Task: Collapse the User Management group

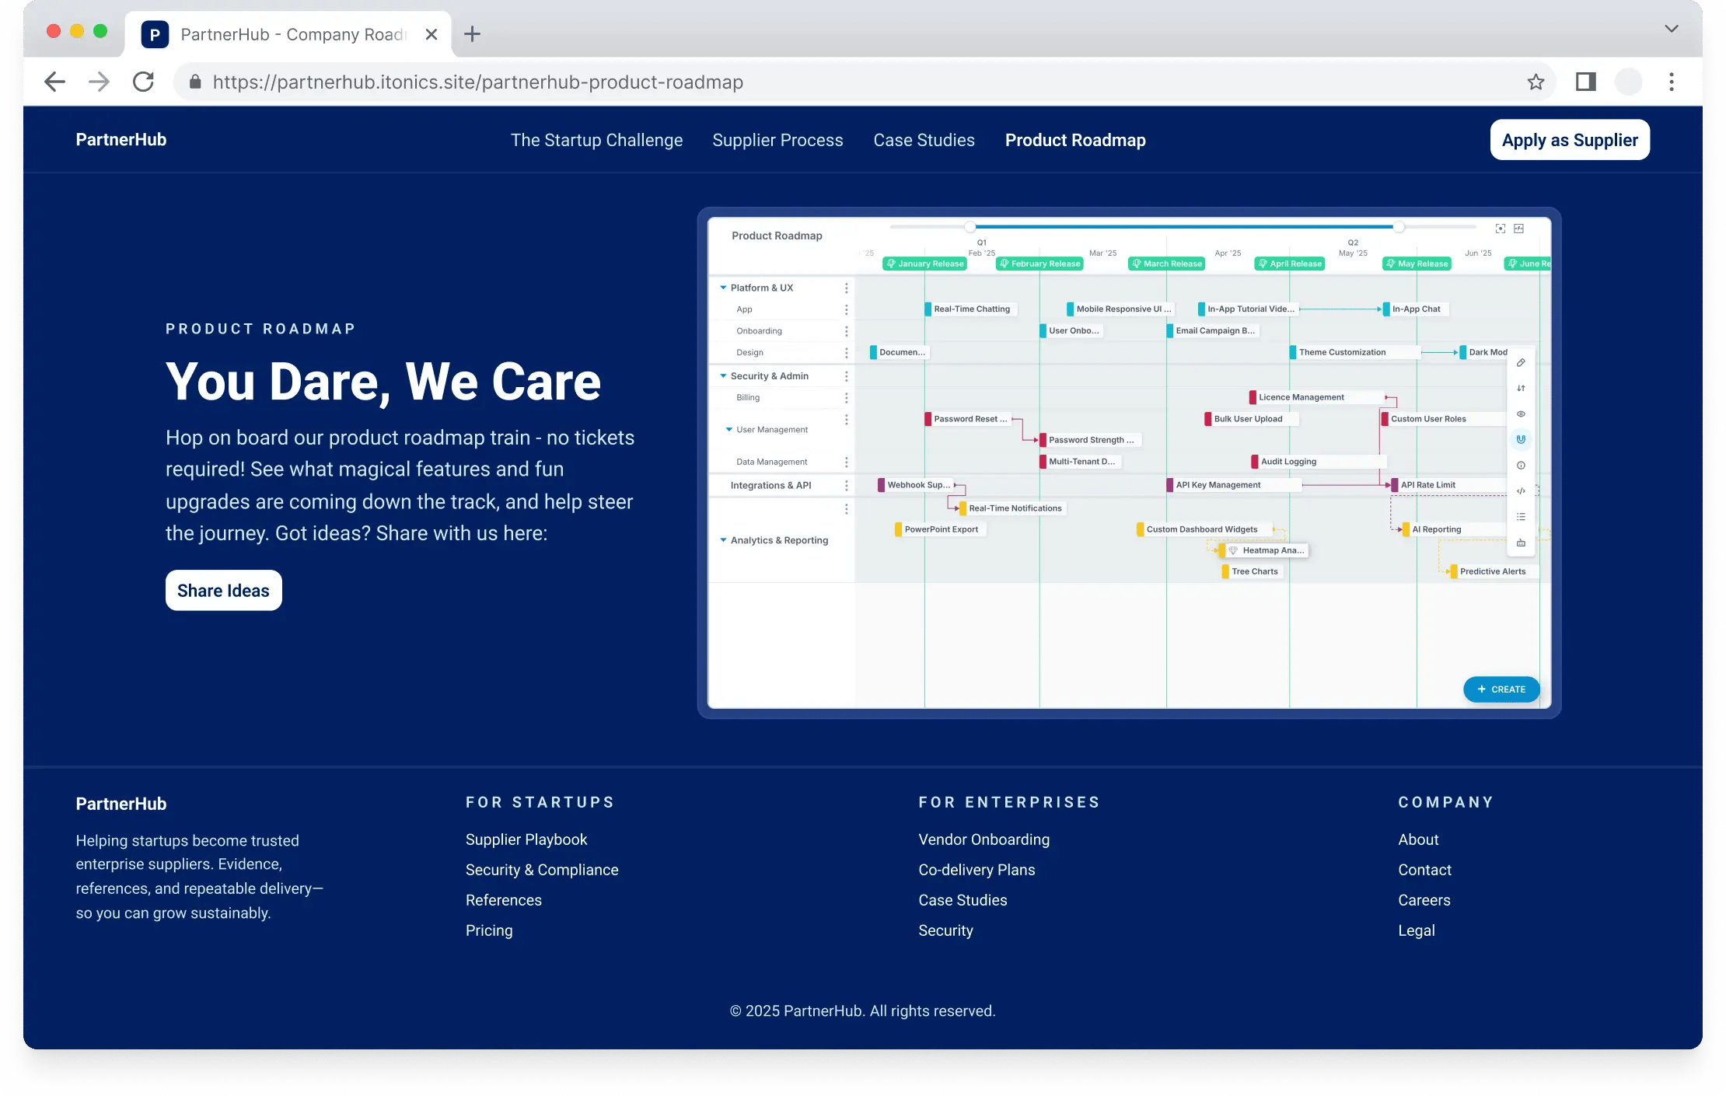Action: click(728, 429)
